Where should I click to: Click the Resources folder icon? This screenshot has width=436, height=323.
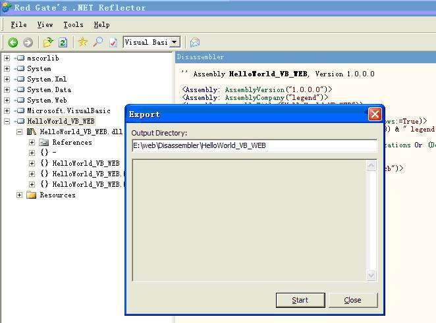pos(32,195)
